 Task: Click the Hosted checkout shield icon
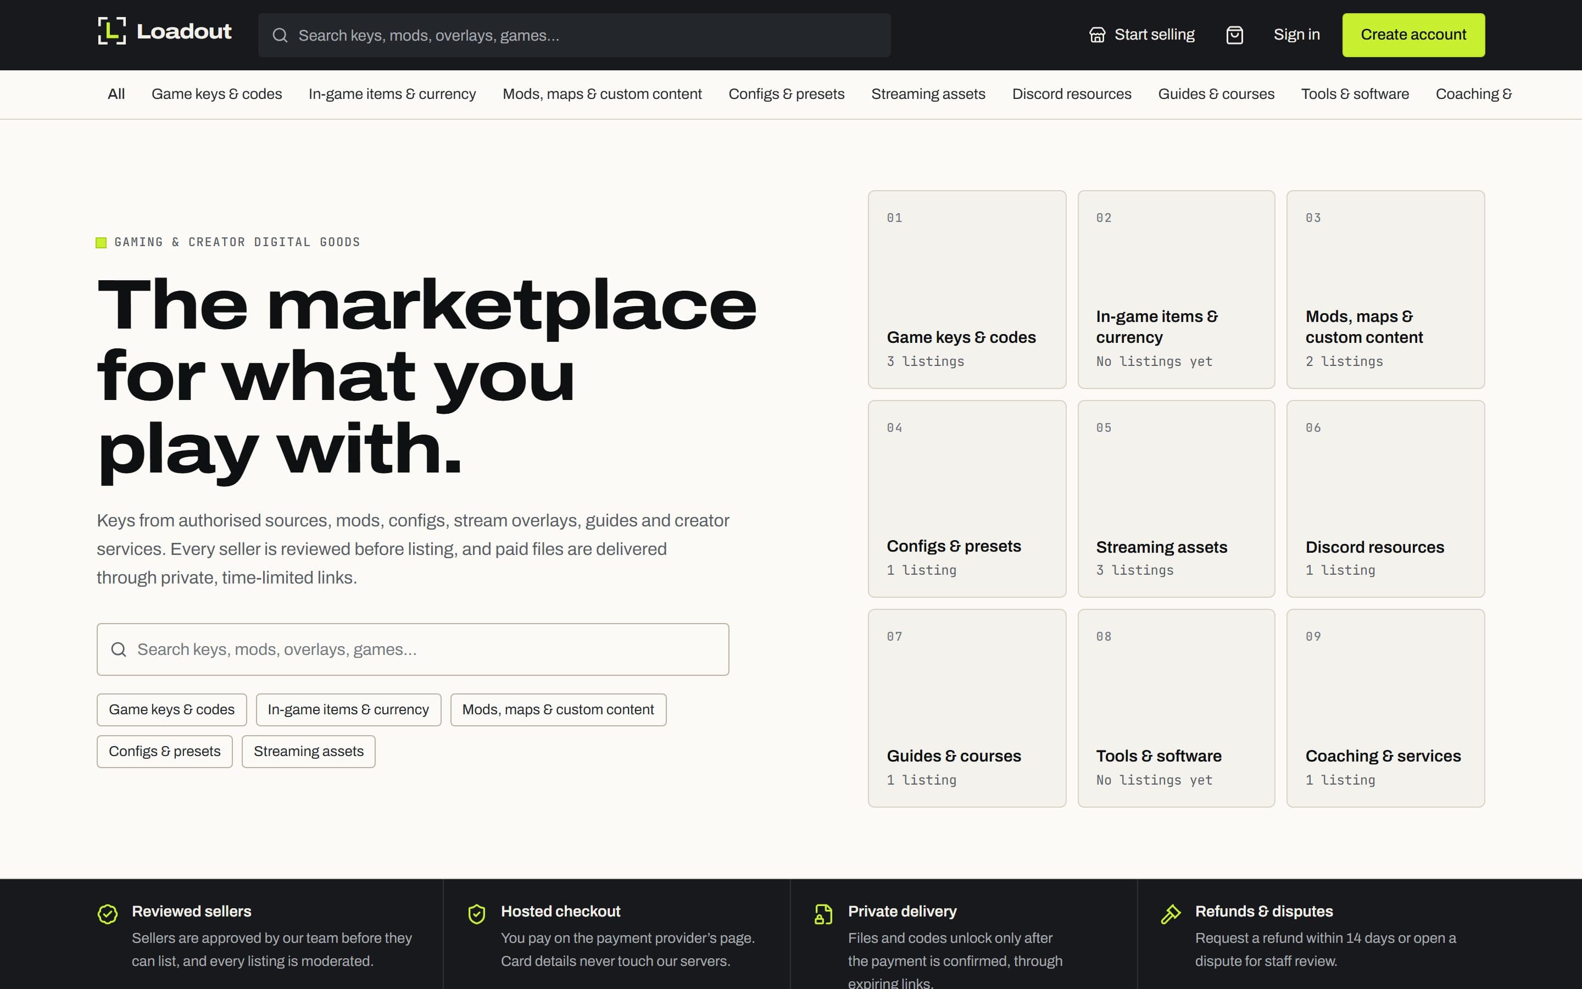(x=477, y=914)
